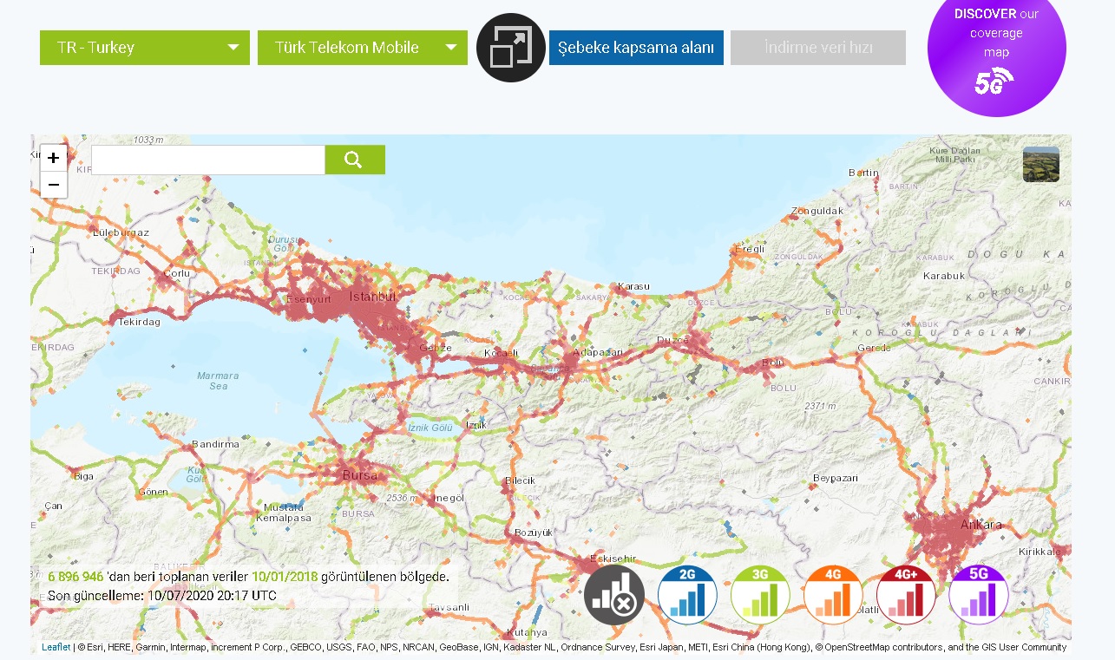The width and height of the screenshot is (1115, 660).
Task: Toggle the 2G coverage layer
Action: (x=687, y=595)
